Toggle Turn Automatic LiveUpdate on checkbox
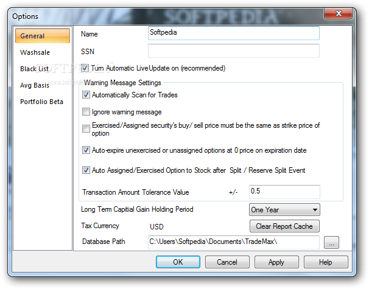369x289 pixels. tap(85, 68)
